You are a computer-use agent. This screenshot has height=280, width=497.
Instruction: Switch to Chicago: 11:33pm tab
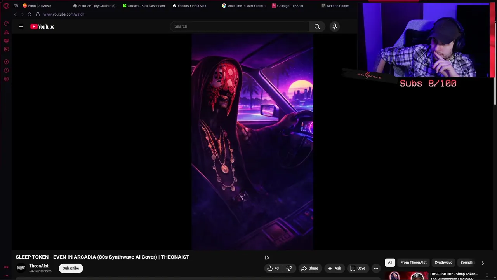pos(288,6)
